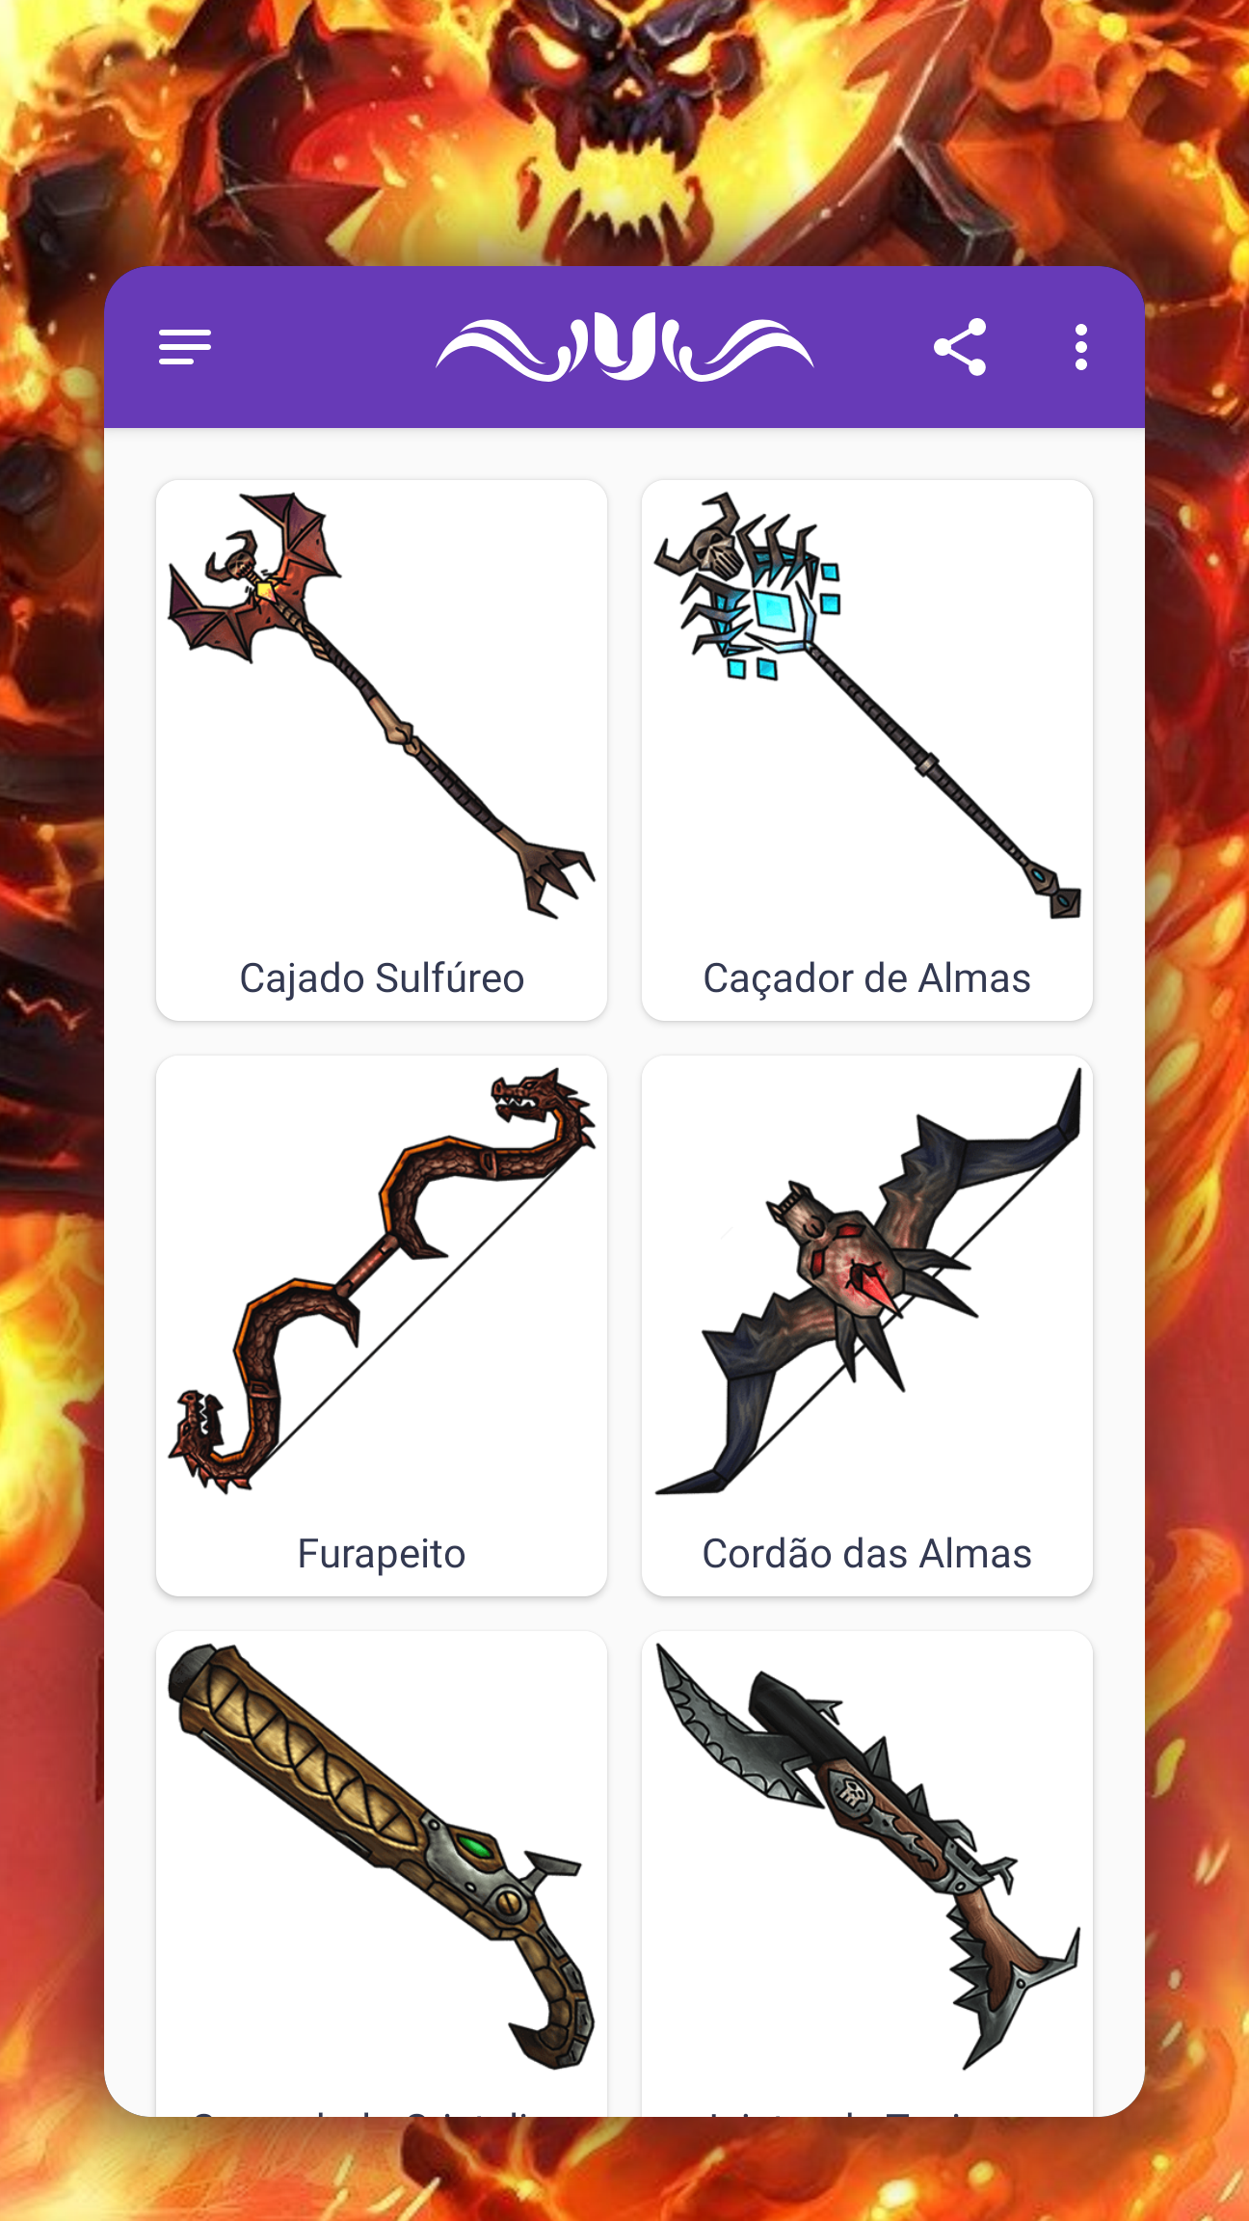Screen dimensions: 1249x2221
Task: Tap the share icon in header
Action: pyautogui.click(x=960, y=347)
